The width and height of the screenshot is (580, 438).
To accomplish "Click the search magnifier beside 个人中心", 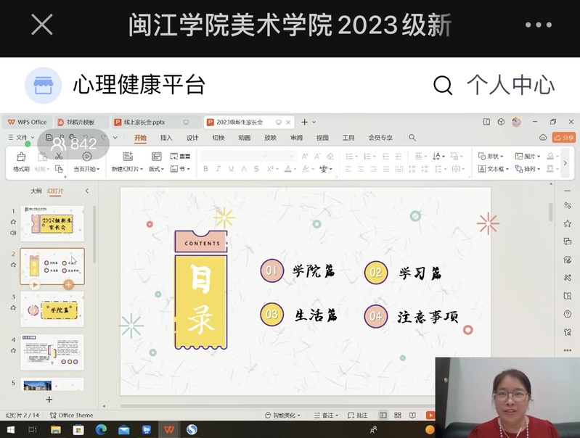I will 443,85.
